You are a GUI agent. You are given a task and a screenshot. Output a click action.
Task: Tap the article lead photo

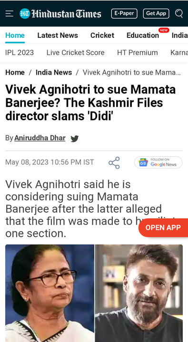[94, 293]
